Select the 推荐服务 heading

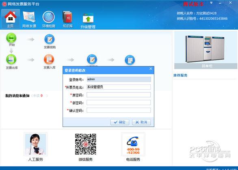pyautogui.click(x=180, y=75)
